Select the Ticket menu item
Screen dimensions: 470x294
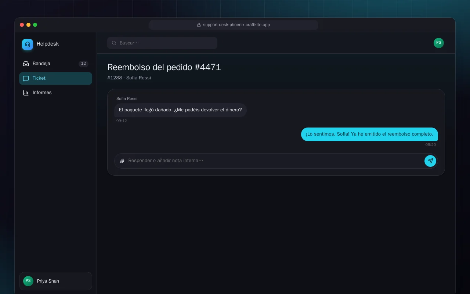[x=55, y=78]
